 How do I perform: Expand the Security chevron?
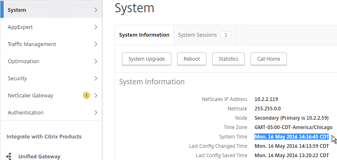coord(96,79)
